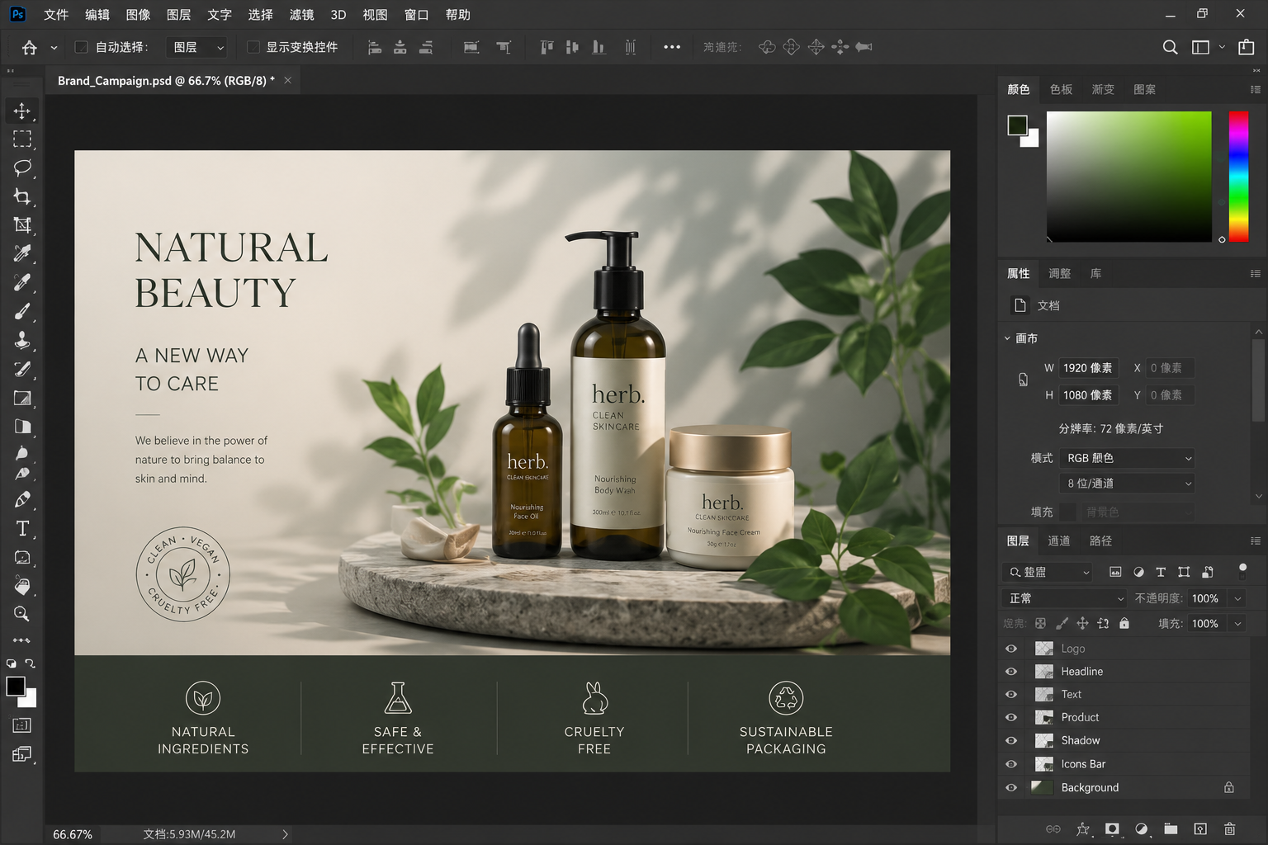Switch to the 调整 tab
1268x845 pixels.
[1059, 274]
